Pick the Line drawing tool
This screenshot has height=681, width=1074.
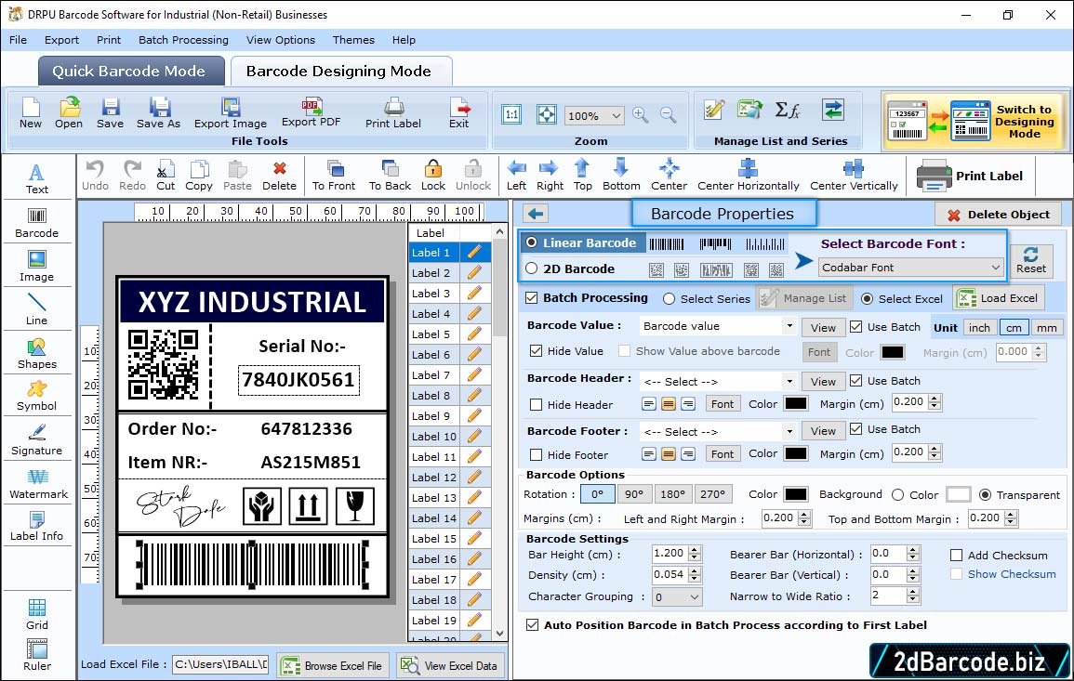(x=36, y=309)
